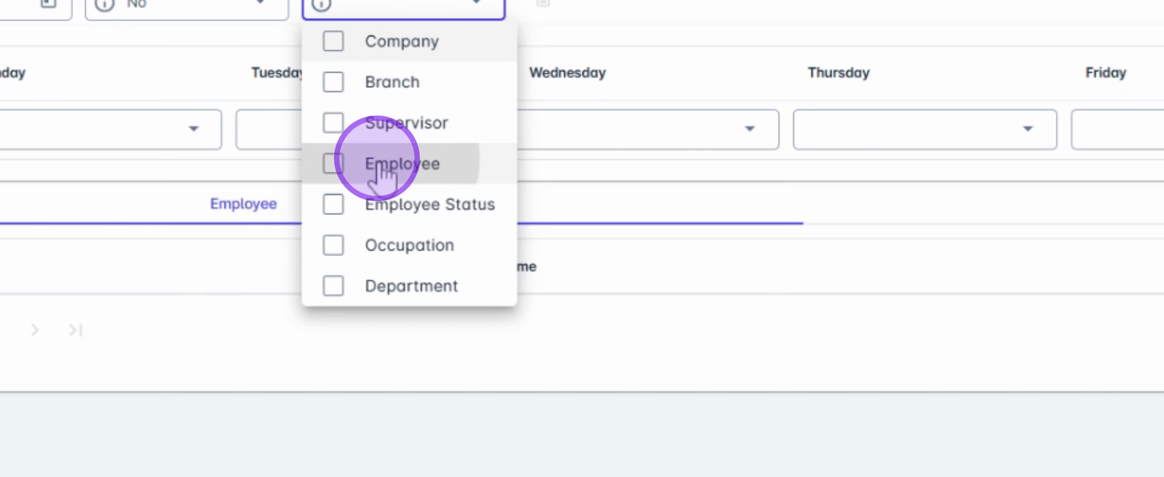Toggle the Employee Status checkbox
Viewport: 1164px width, 477px height.
(x=333, y=204)
